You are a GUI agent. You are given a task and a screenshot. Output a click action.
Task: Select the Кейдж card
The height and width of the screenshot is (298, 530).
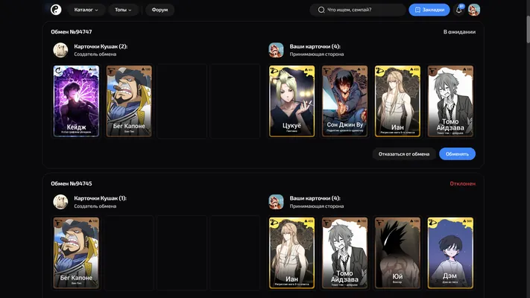[x=76, y=101]
